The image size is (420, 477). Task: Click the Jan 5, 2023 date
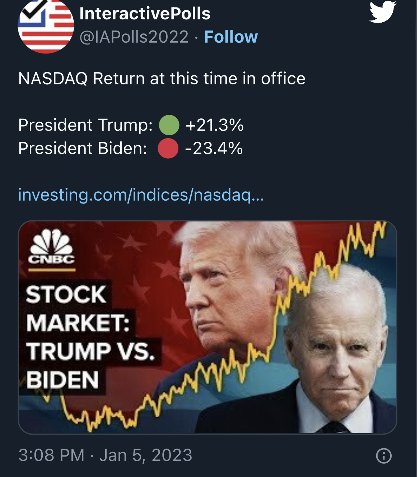(x=146, y=455)
